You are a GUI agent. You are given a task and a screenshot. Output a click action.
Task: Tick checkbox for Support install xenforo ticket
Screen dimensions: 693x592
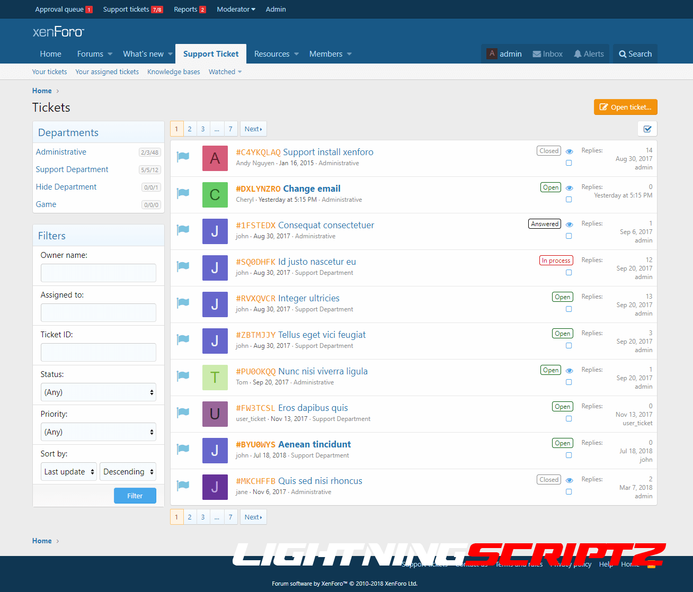point(568,163)
